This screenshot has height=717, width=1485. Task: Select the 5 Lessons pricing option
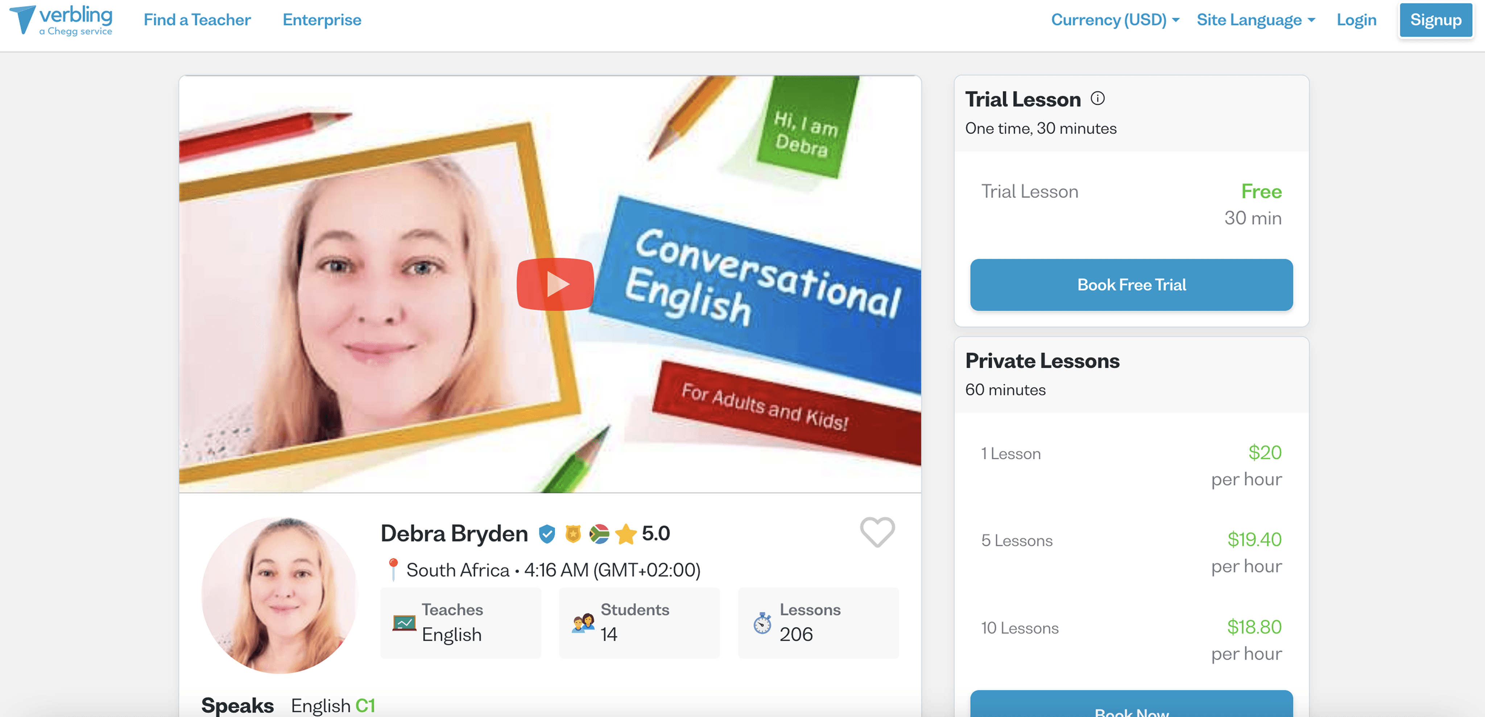tap(1130, 552)
